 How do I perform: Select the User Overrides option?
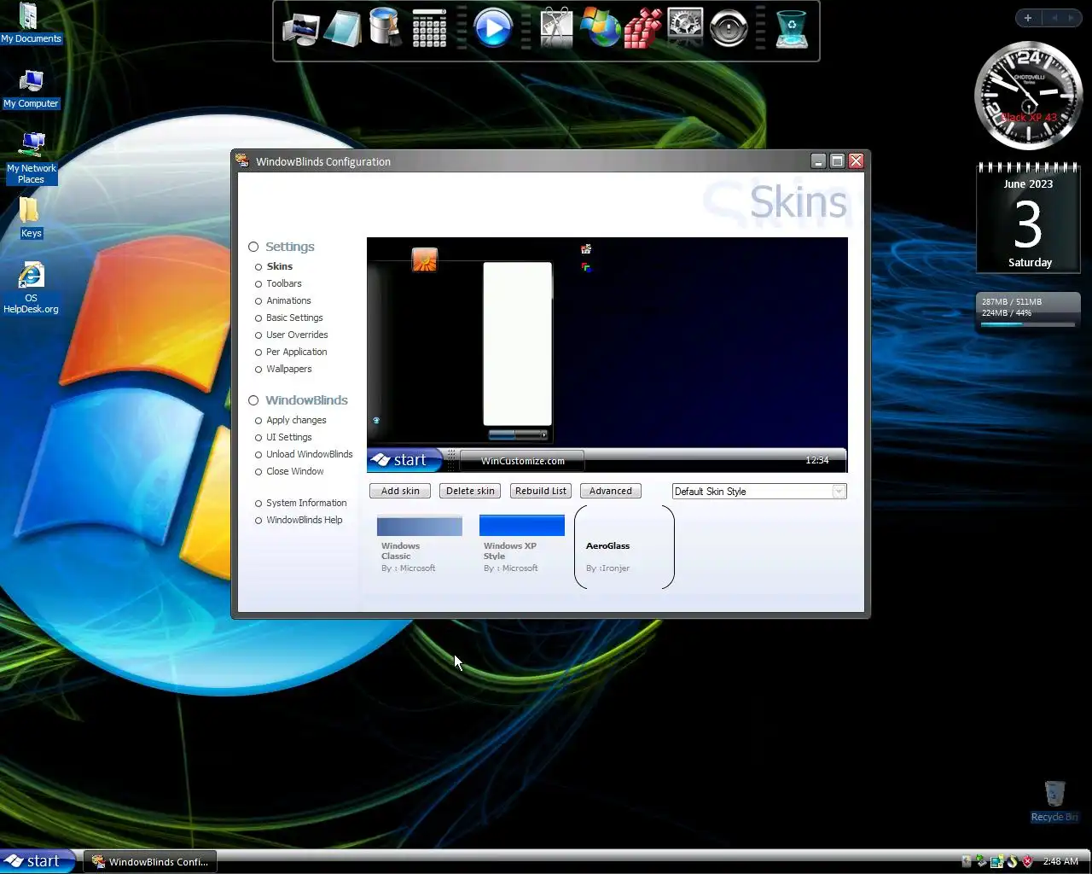coord(297,335)
